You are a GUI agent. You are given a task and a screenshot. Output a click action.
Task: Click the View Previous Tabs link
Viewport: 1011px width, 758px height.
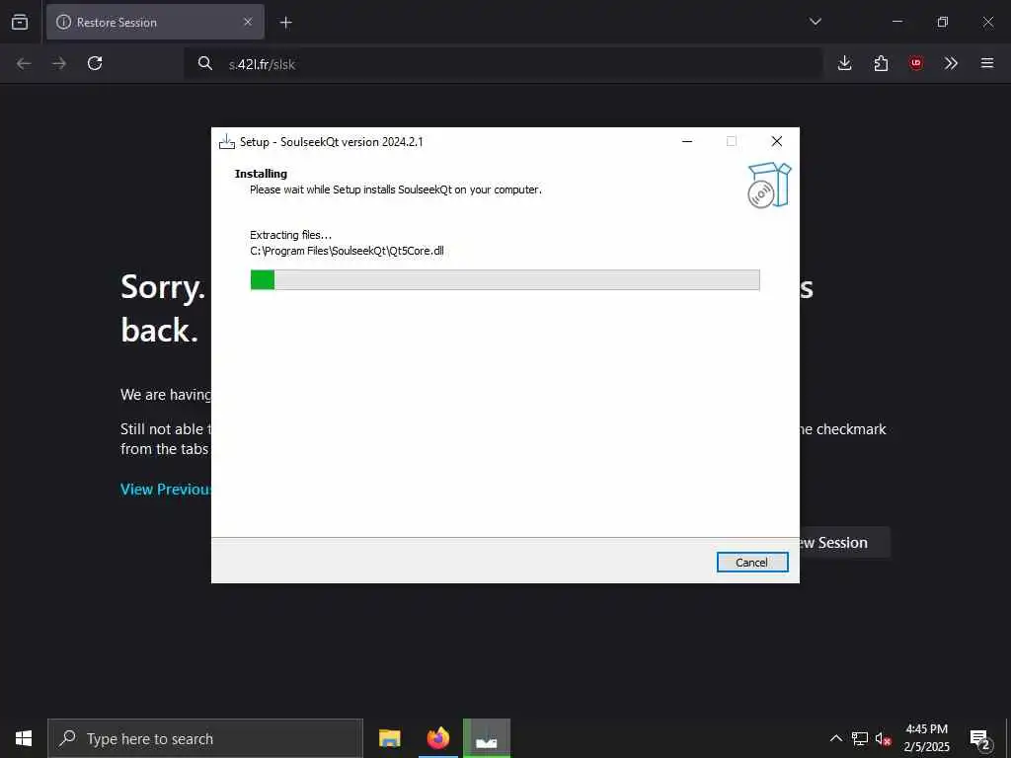point(166,490)
